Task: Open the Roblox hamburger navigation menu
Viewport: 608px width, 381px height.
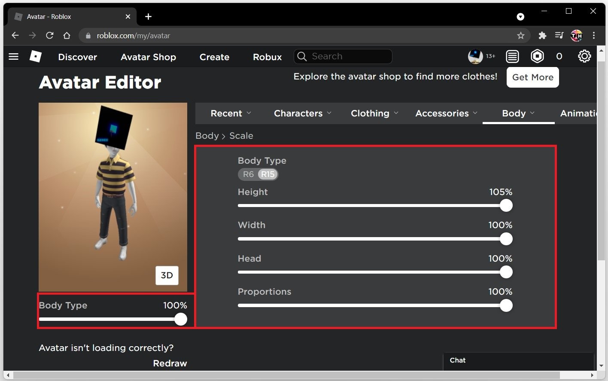Action: pyautogui.click(x=13, y=57)
